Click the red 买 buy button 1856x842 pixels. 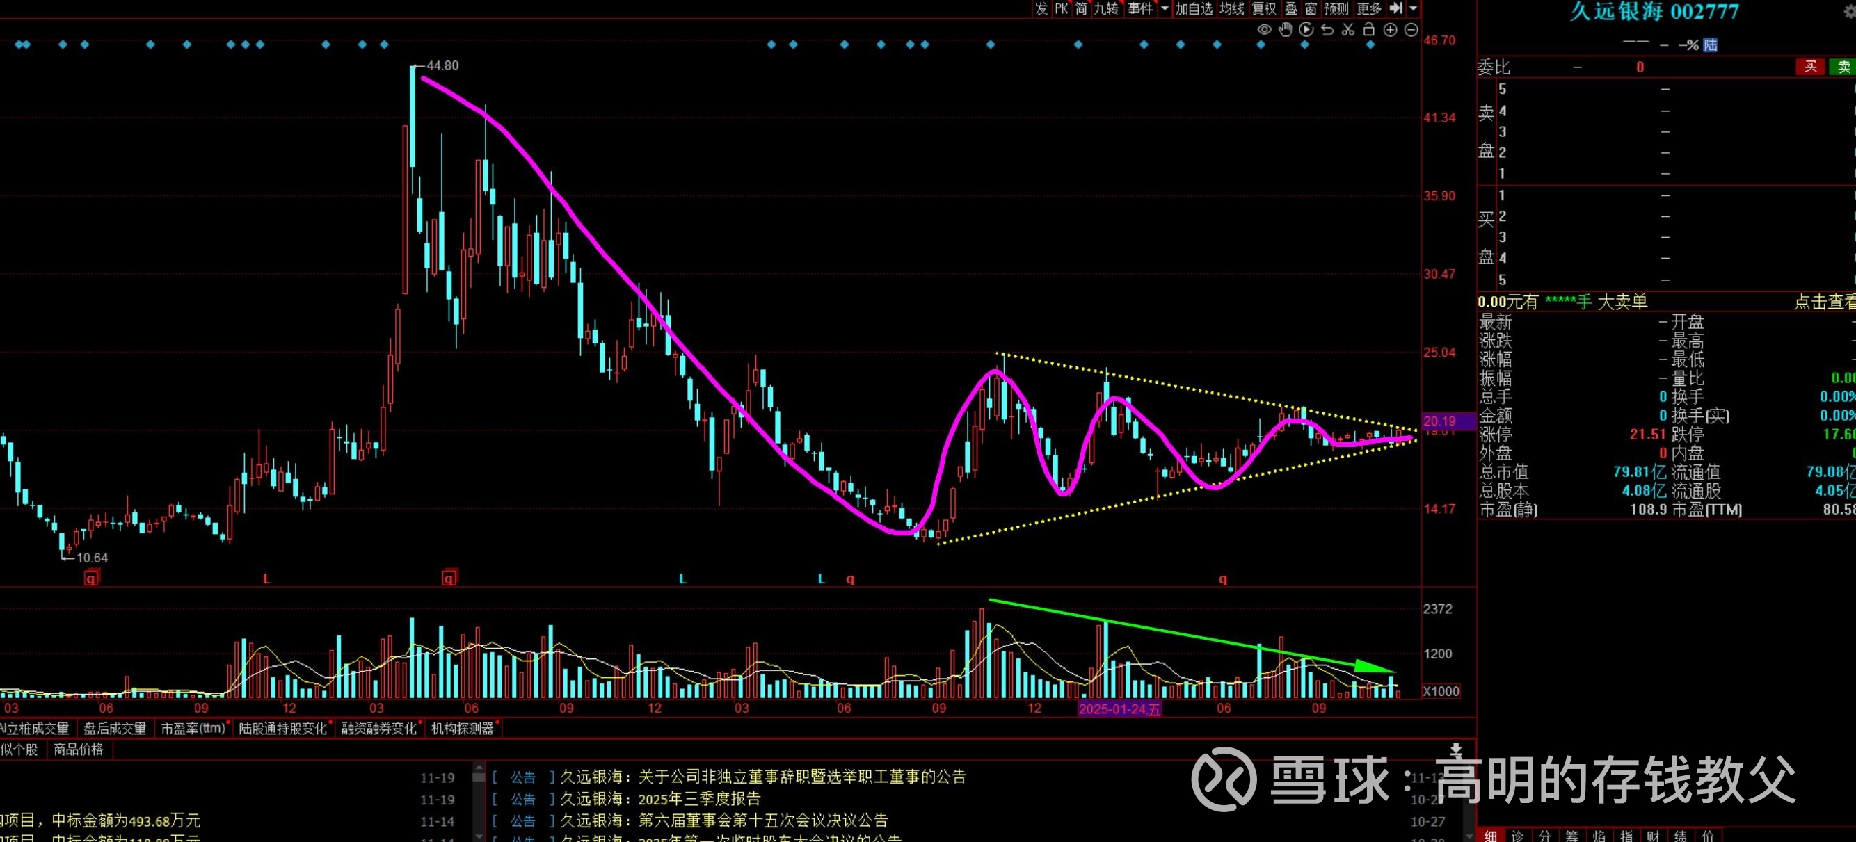[1810, 67]
